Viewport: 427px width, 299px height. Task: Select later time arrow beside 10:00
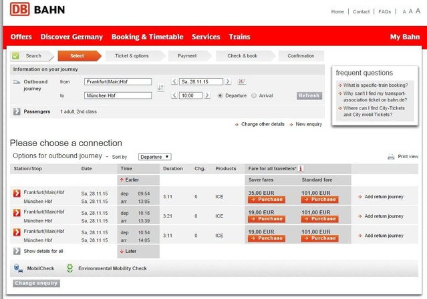click(x=207, y=95)
